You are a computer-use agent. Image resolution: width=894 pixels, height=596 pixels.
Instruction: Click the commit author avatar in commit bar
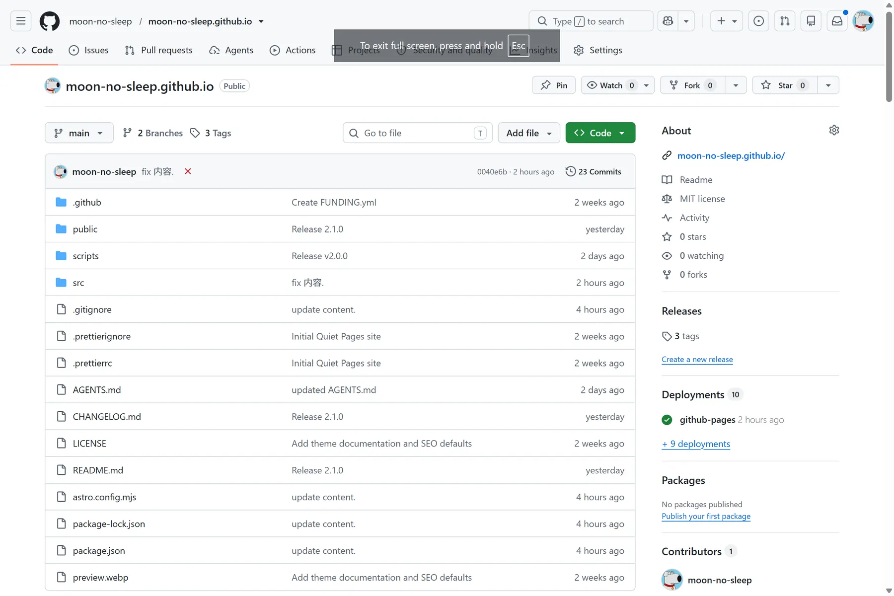61,171
